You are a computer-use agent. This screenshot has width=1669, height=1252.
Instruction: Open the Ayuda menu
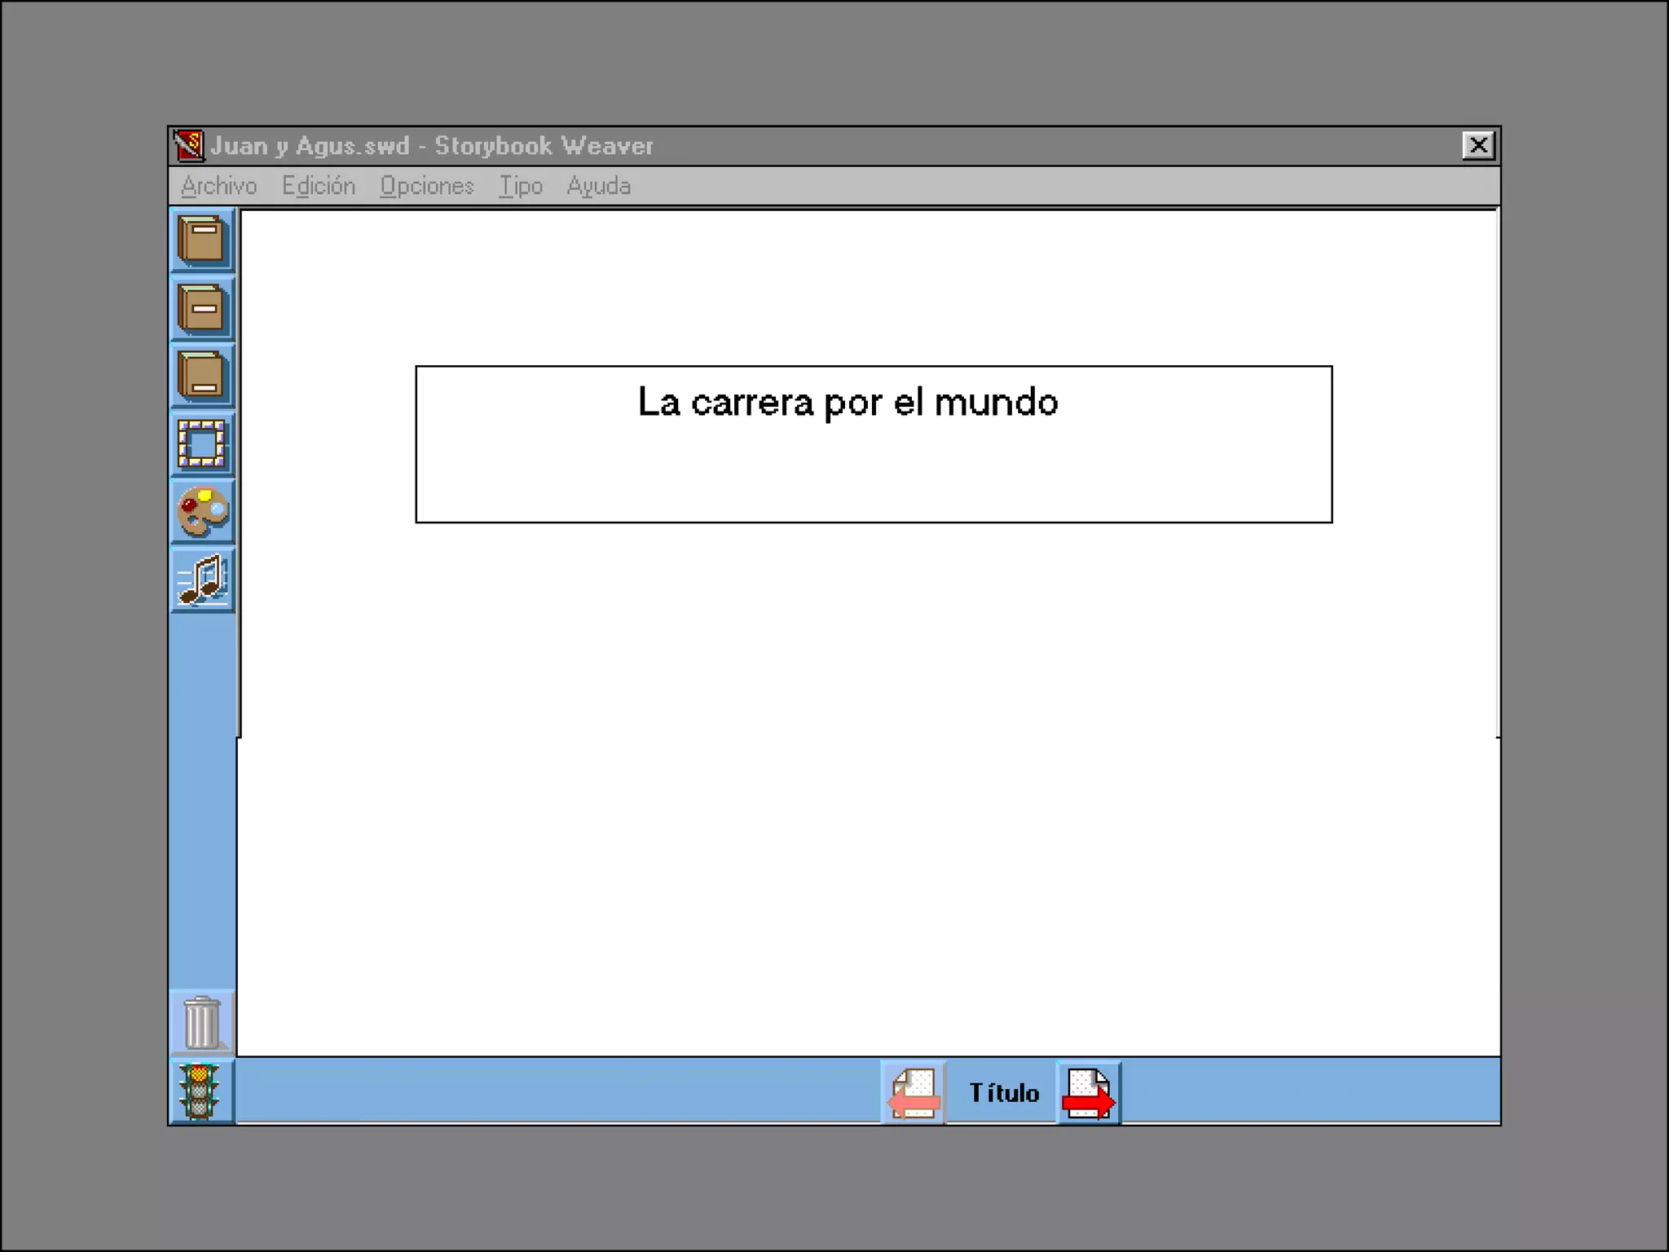pos(598,186)
